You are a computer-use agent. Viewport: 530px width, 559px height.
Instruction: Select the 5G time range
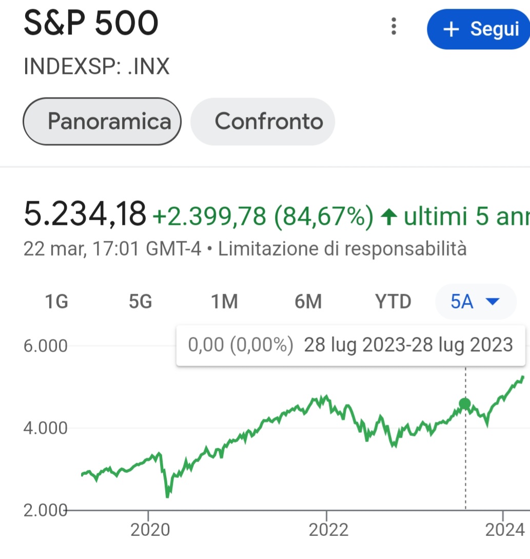[x=141, y=302]
